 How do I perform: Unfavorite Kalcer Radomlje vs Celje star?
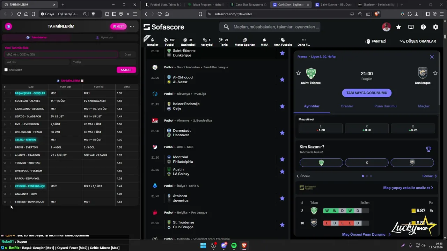coord(282,106)
